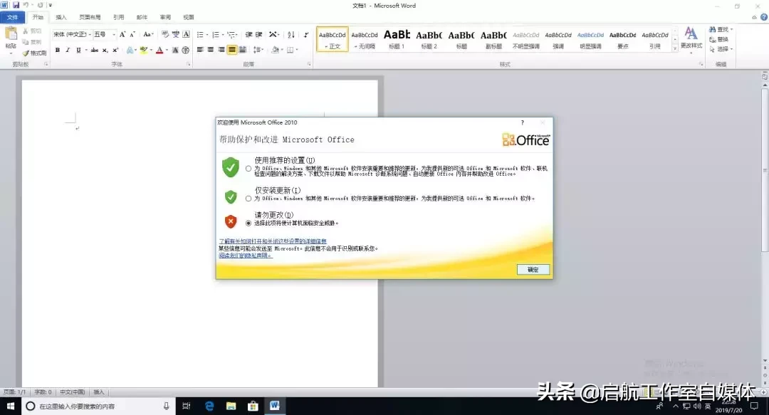The height and width of the screenshot is (415, 769).
Task: Click the text highlight color icon
Action: [143, 50]
